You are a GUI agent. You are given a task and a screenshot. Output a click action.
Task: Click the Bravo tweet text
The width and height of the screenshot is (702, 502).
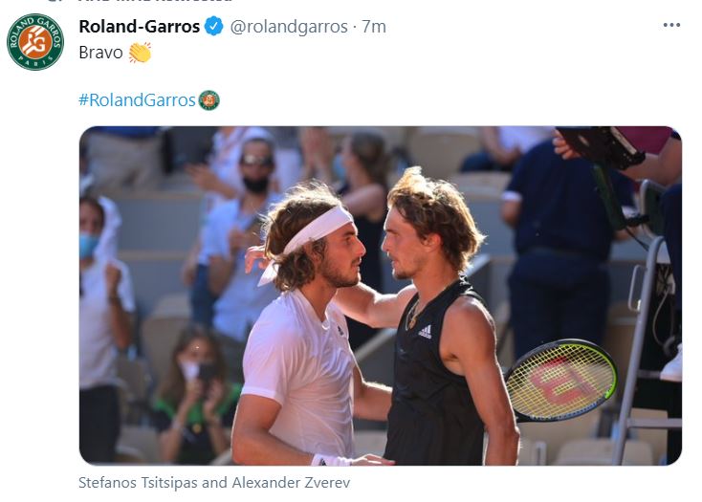click(x=100, y=53)
